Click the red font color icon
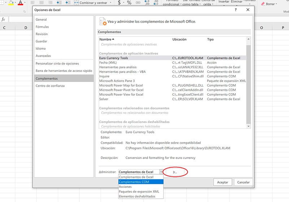289x202 pixels. [x=20, y=3]
